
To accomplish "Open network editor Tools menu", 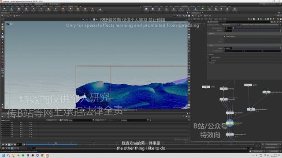I will point(211,19).
